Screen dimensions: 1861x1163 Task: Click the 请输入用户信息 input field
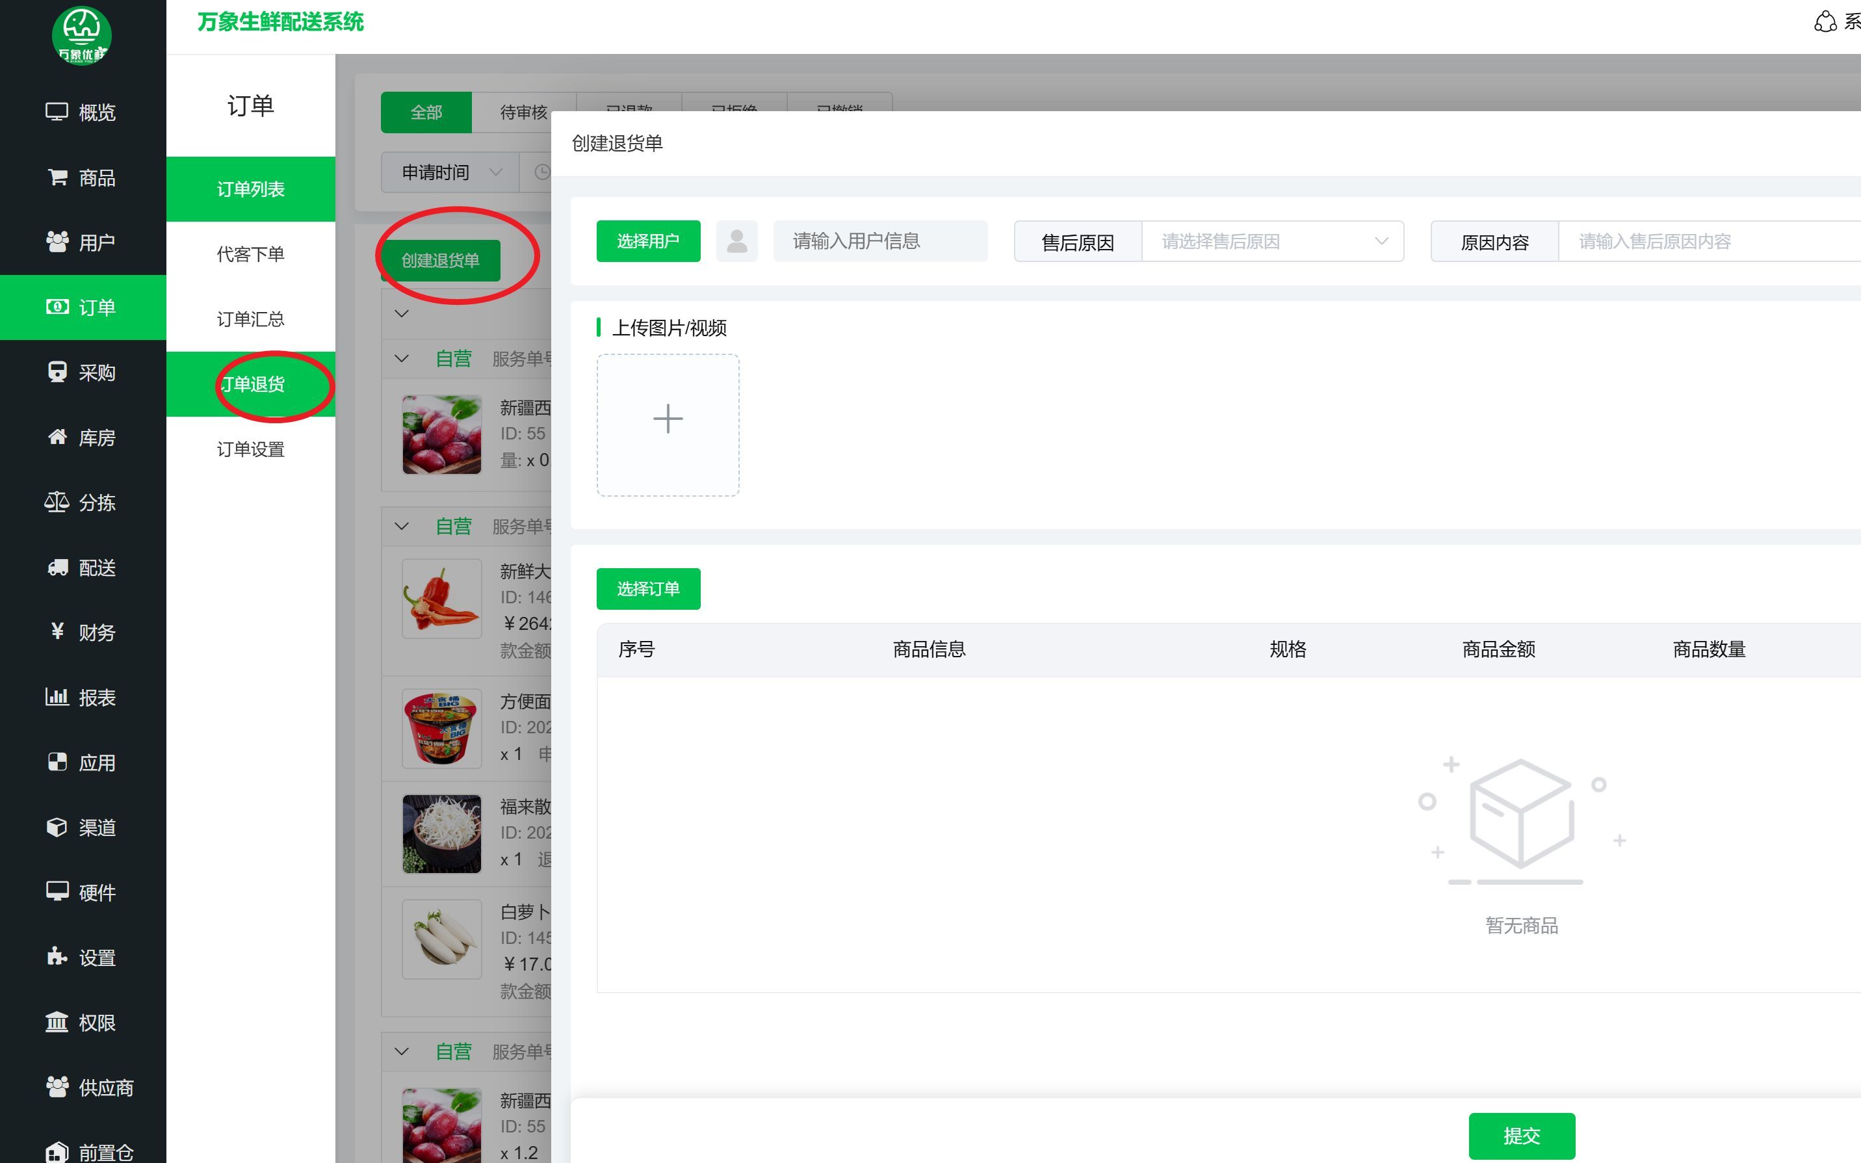(x=879, y=242)
